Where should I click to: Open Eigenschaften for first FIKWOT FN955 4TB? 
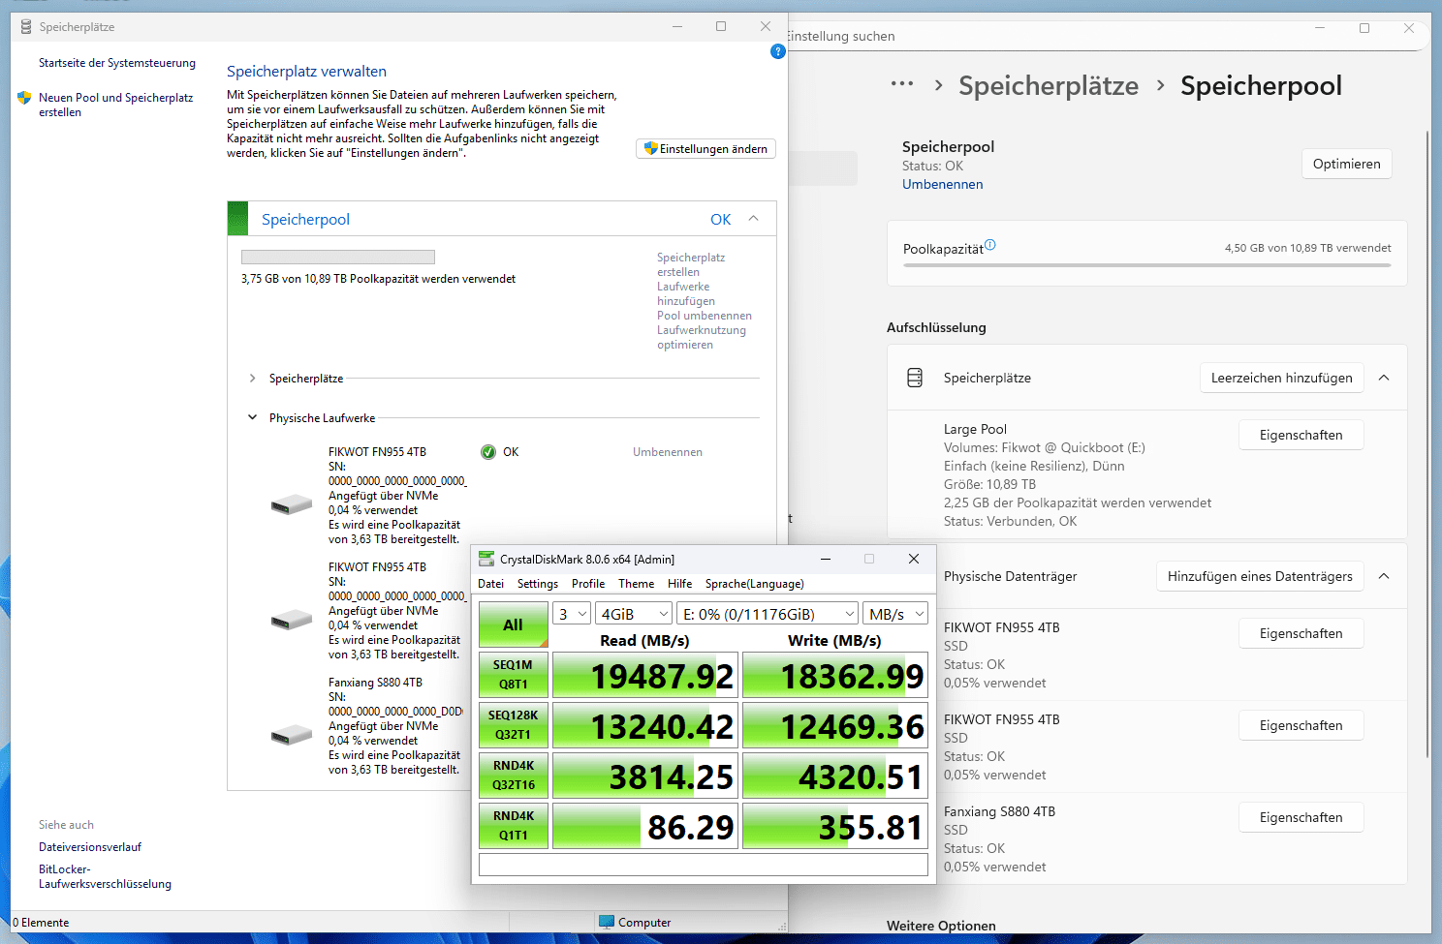(1301, 633)
